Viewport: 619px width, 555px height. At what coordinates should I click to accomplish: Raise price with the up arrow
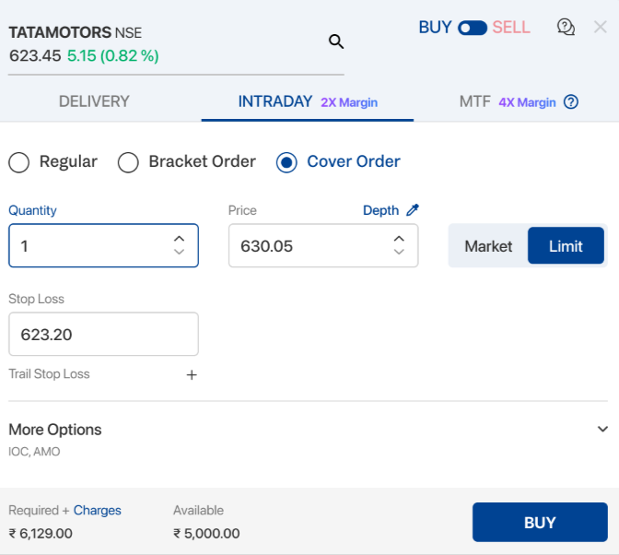[x=399, y=239]
